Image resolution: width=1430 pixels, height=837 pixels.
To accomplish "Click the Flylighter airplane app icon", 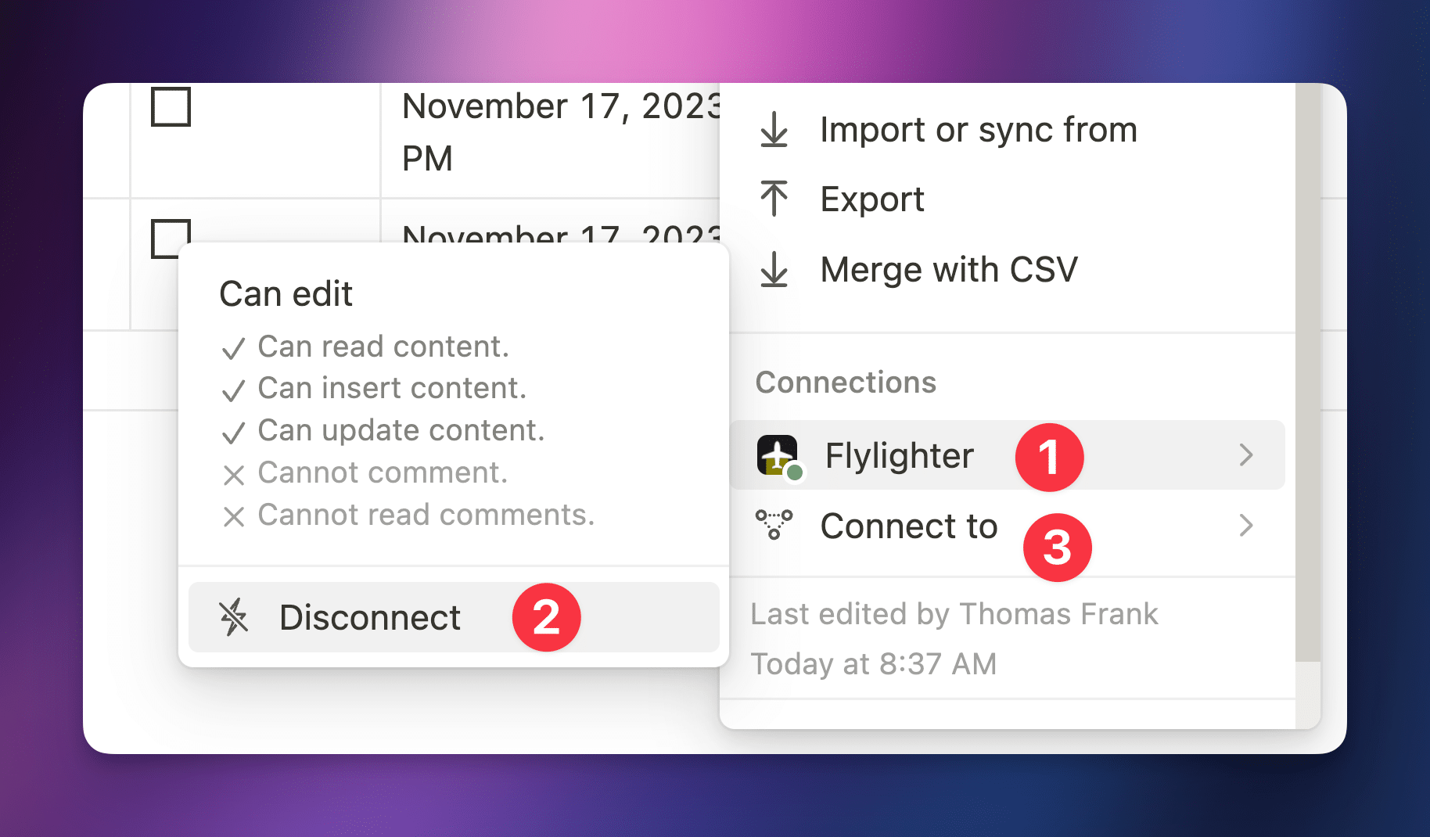I will click(778, 455).
